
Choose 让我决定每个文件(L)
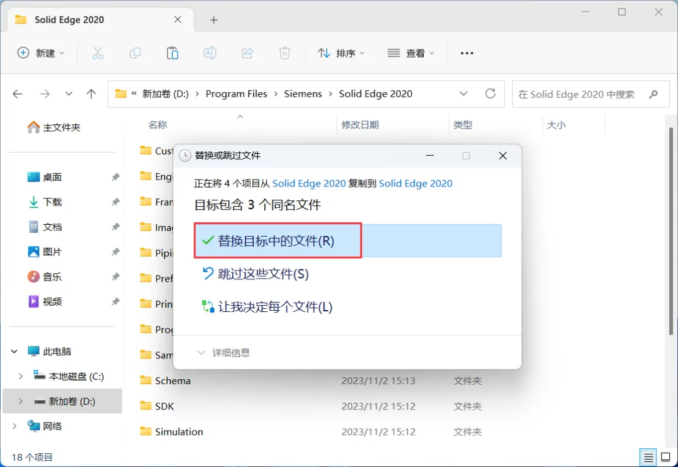tap(267, 307)
